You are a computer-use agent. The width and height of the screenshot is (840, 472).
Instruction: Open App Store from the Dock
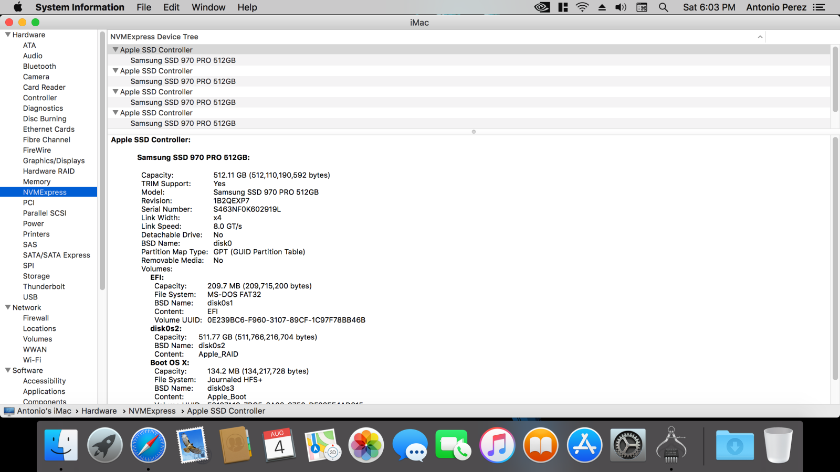pos(584,445)
